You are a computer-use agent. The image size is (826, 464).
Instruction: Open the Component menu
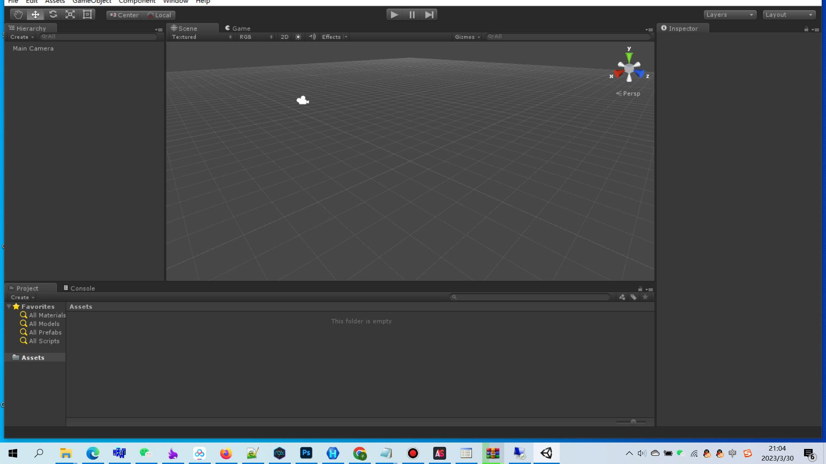pyautogui.click(x=137, y=2)
